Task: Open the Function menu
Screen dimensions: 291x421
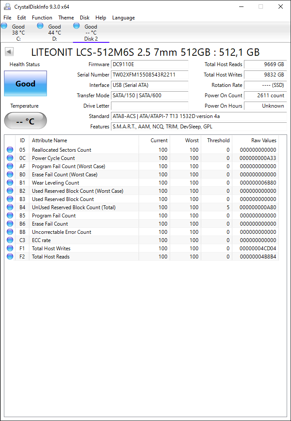Action: pos(42,18)
